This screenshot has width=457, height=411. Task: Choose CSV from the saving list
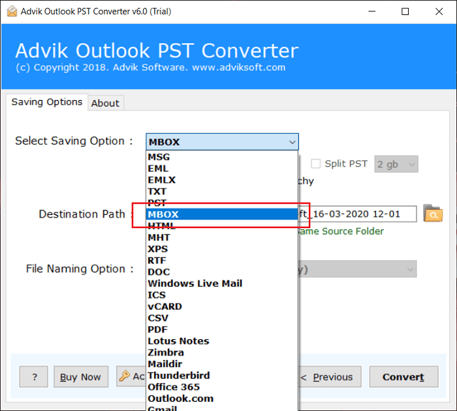[222, 318]
